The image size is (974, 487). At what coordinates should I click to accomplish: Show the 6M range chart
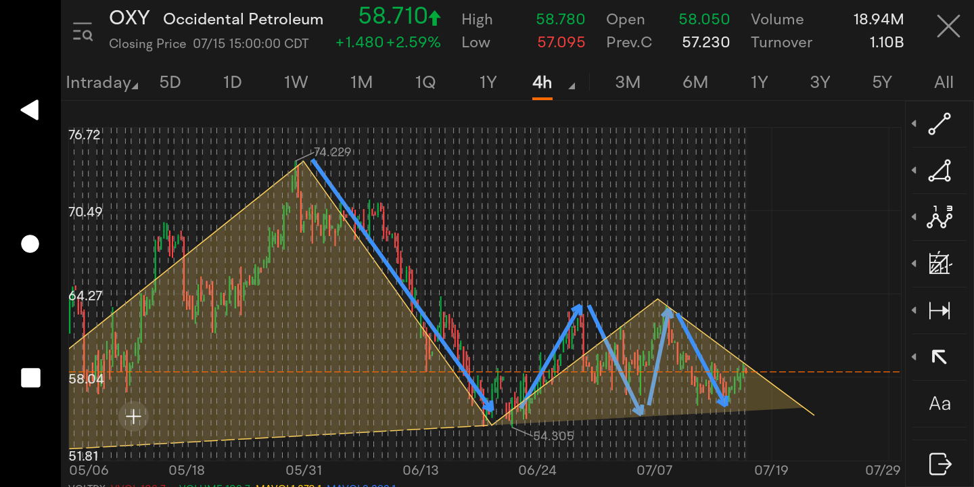click(695, 83)
